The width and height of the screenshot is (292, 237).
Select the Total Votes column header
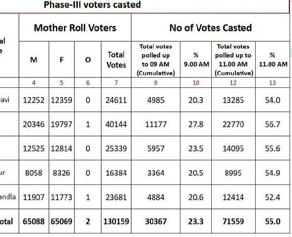[116, 59]
